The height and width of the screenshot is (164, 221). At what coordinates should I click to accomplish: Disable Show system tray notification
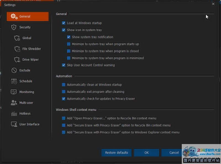(x=69, y=37)
